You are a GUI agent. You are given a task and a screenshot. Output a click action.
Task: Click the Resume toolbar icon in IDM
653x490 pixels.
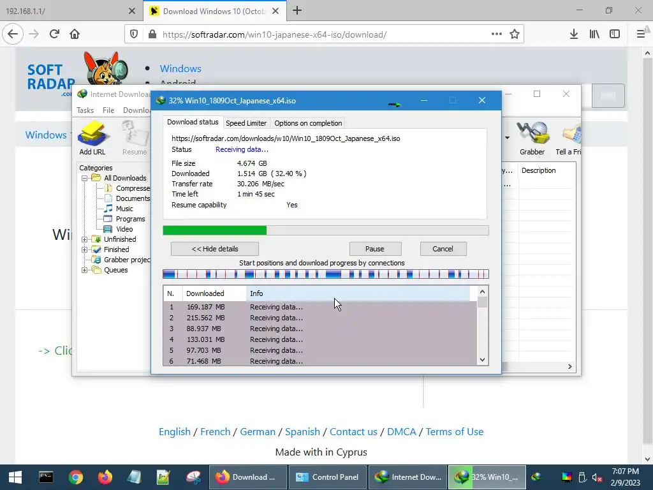(x=135, y=138)
